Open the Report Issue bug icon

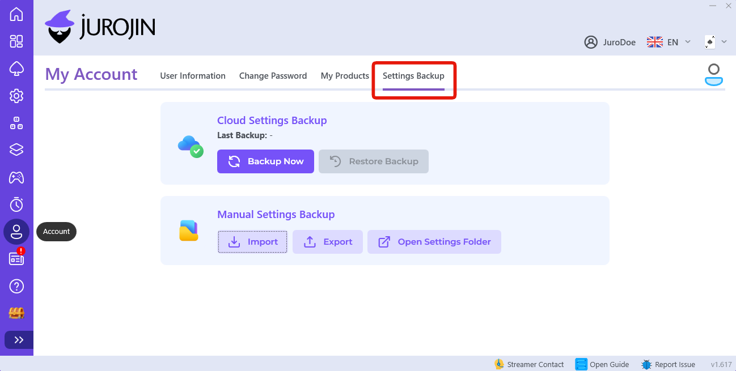(646, 364)
